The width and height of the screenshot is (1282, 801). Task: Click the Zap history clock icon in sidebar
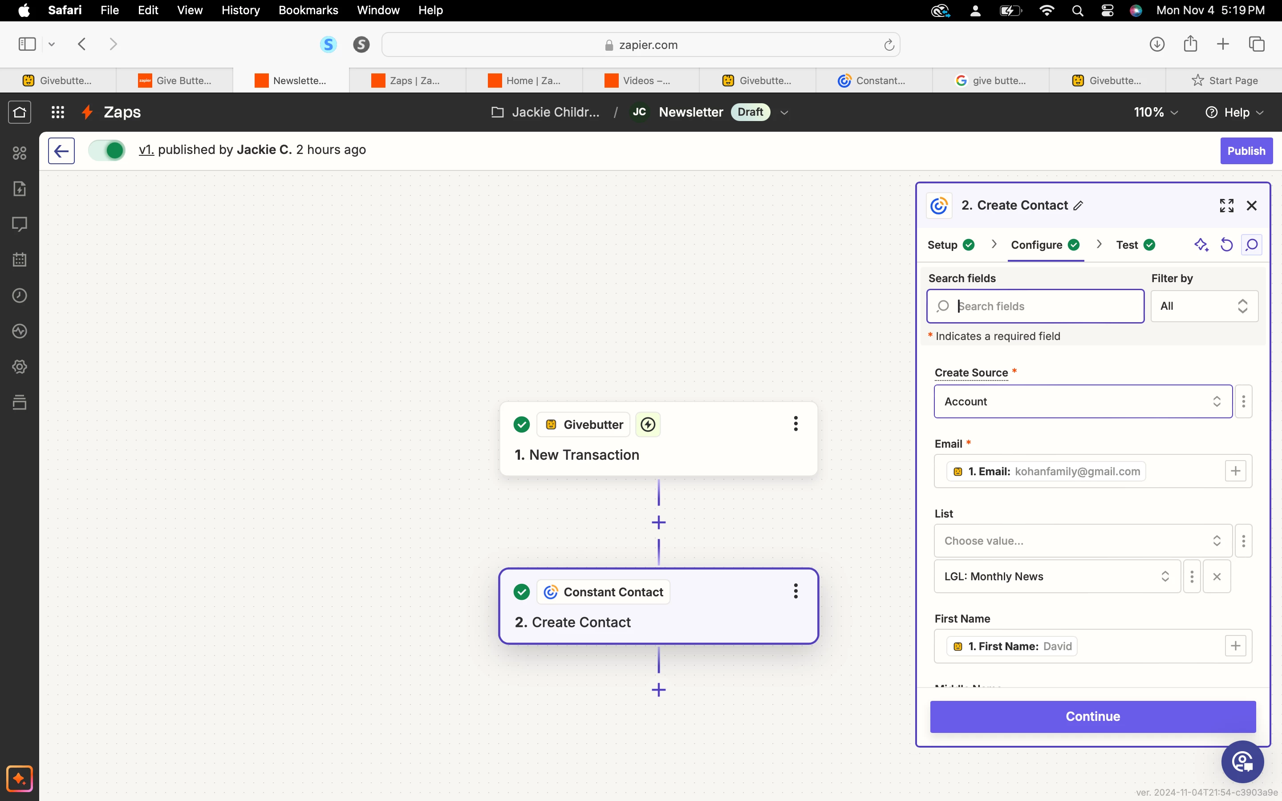click(x=20, y=295)
